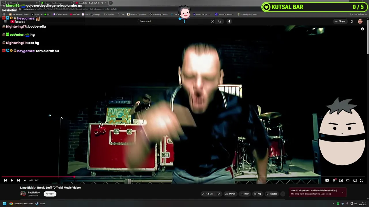Show video info card icon
This screenshot has width=369, height=207.
pos(362,29)
